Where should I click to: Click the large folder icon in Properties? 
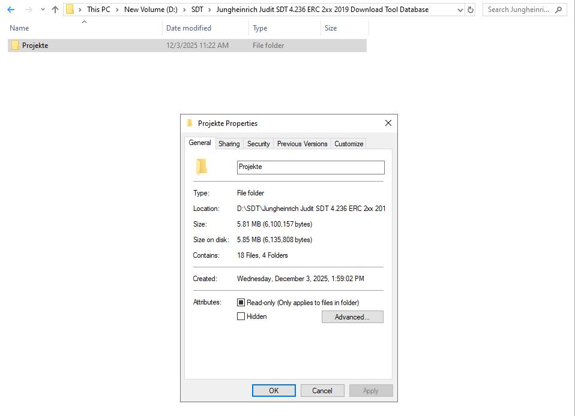[x=202, y=167]
